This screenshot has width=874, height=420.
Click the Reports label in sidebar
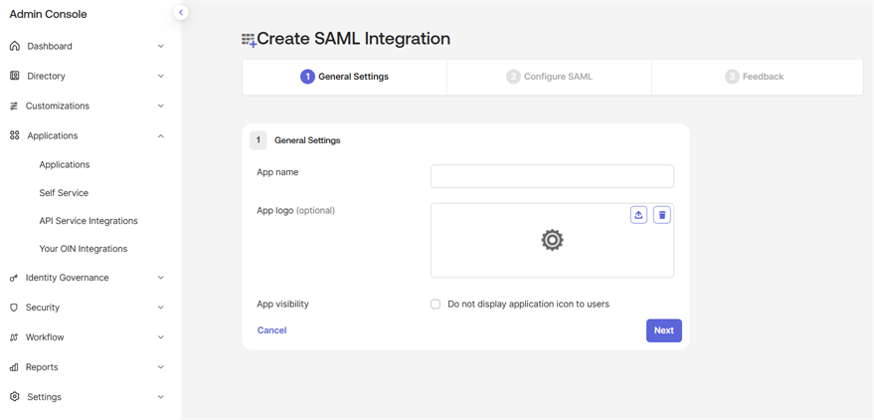click(42, 367)
